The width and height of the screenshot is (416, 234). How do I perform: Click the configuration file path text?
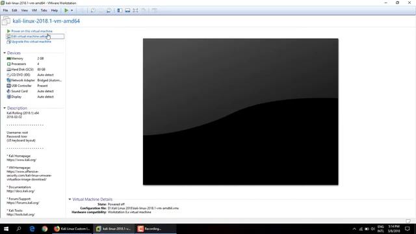pos(143,208)
